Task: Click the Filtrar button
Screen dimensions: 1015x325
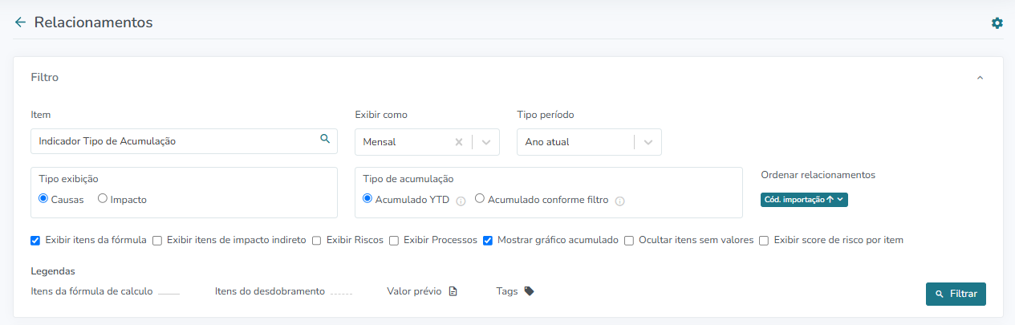Action: 956,294
